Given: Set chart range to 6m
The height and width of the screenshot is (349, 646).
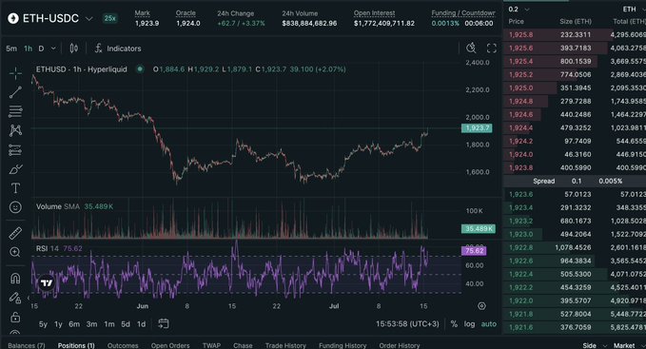Looking at the screenshot, I should (74, 324).
